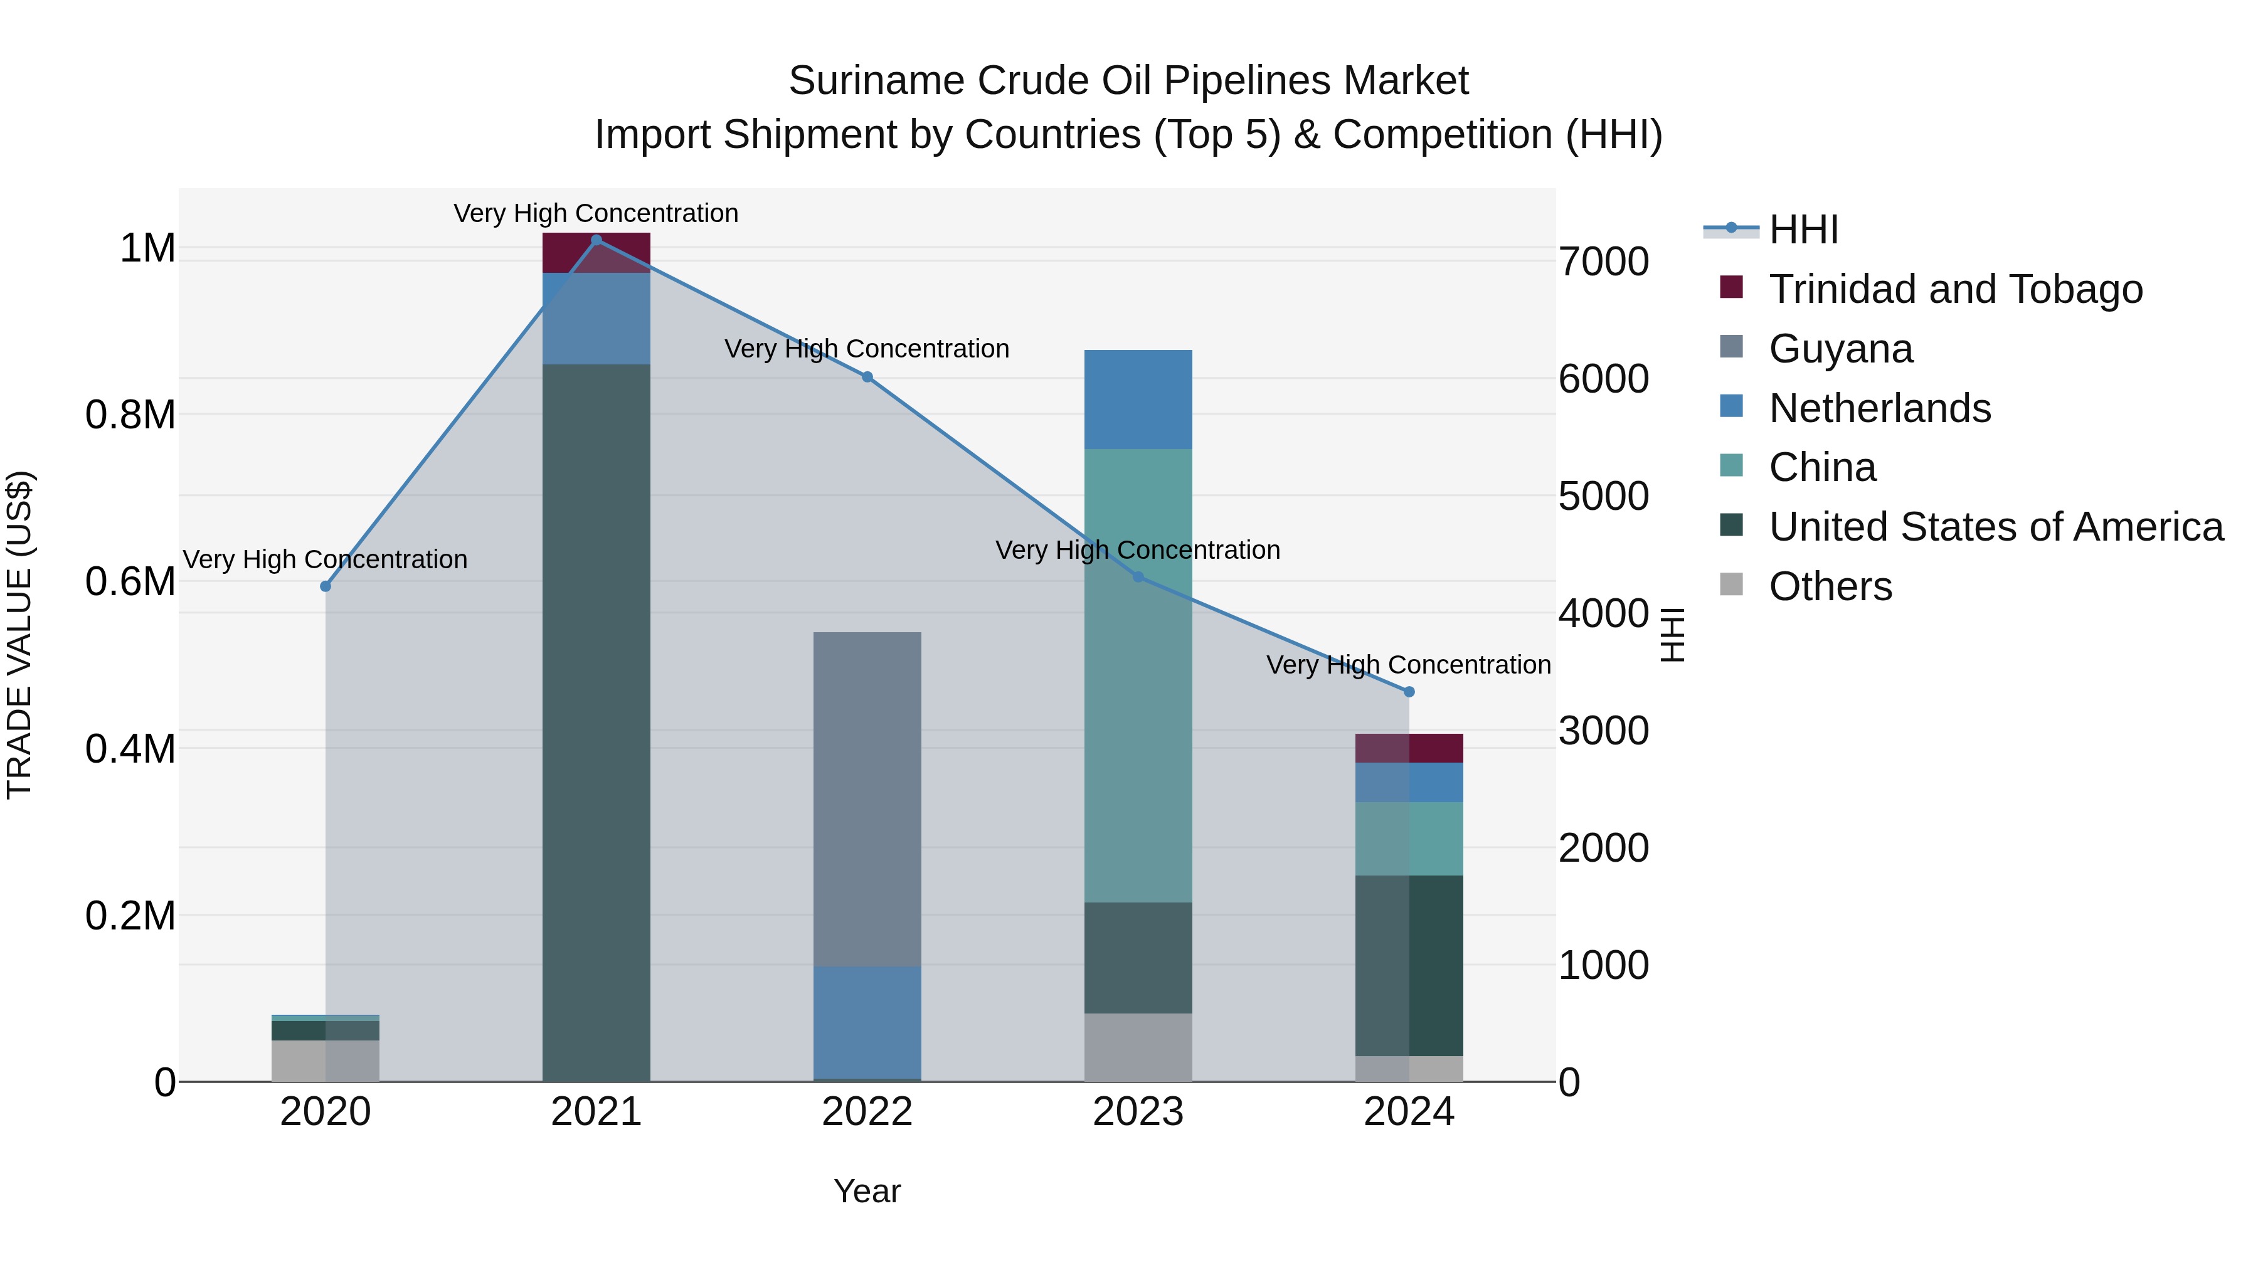2258x1270 pixels.
Task: Click the Guyana slate legend swatch
Action: [x=1731, y=346]
